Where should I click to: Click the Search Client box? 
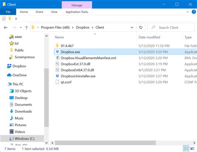tap(171, 27)
